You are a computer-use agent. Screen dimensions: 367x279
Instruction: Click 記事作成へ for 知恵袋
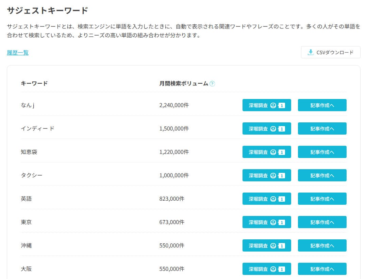(322, 152)
